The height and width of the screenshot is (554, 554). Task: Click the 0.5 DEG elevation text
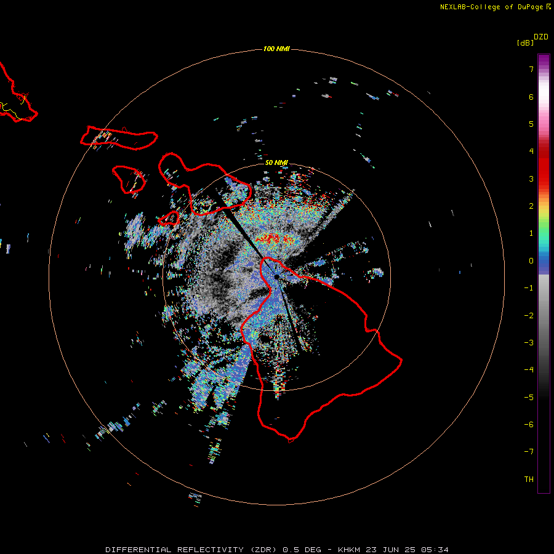click(302, 550)
